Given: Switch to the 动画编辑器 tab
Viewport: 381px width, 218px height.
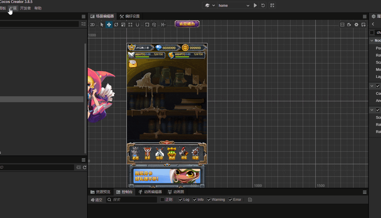Looking at the screenshot, I should [x=150, y=192].
